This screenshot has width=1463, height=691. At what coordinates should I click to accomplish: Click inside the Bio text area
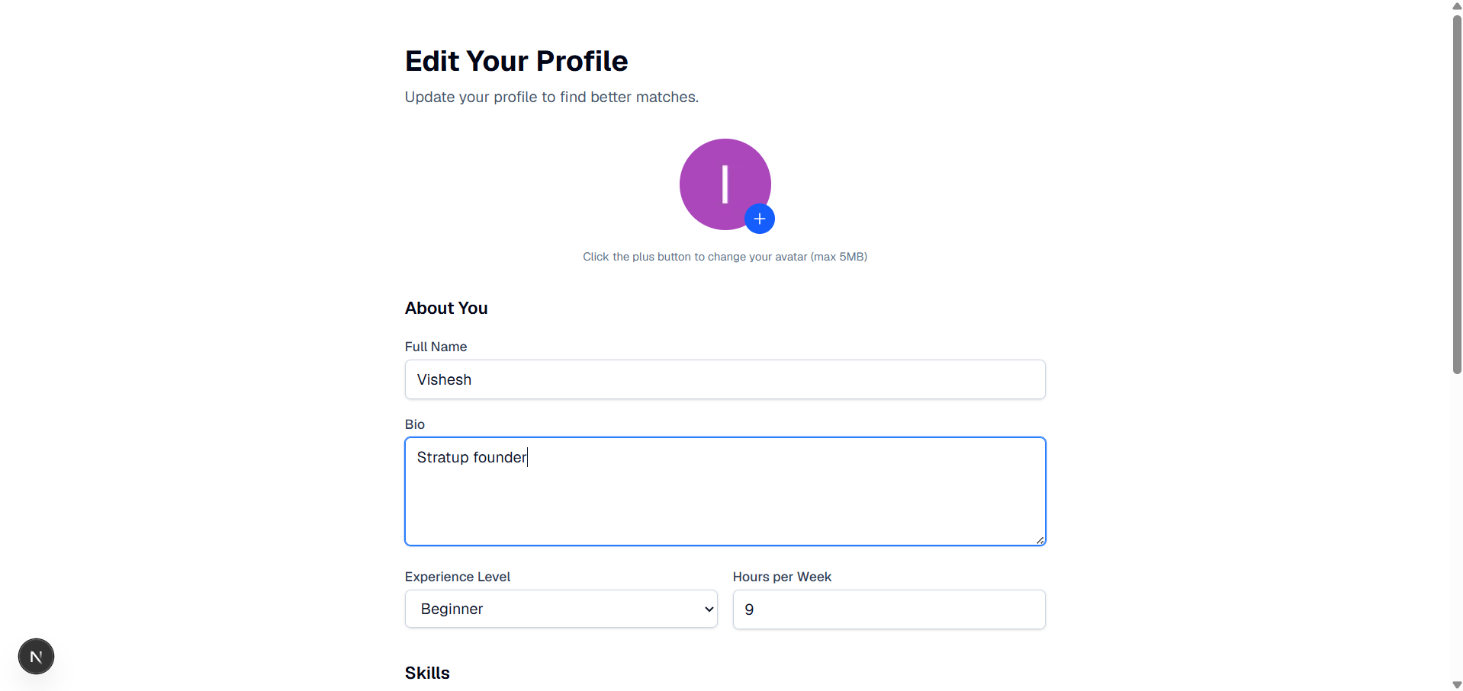point(725,491)
